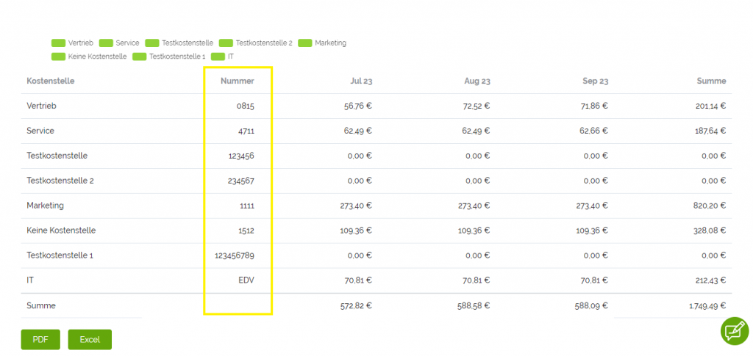753x356 pixels.
Task: Click the Nummer column header
Action: 237,81
